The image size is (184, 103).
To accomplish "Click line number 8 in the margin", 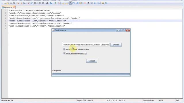I will pyautogui.click(x=5, y=29).
